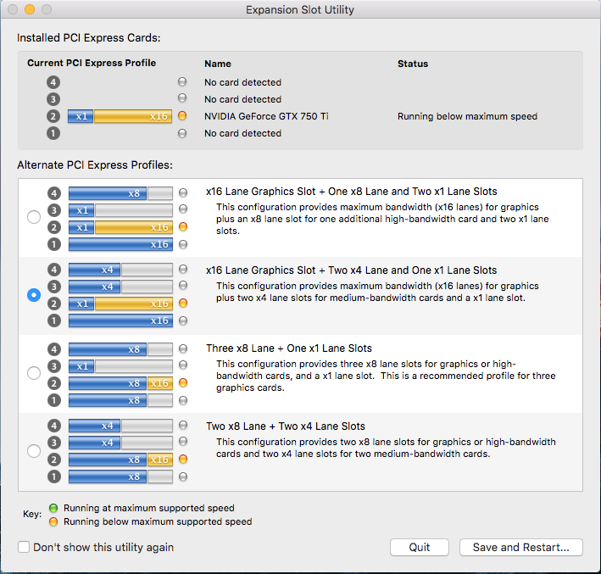Enable Don't show this utility again
This screenshot has height=574, width=601.
click(24, 547)
